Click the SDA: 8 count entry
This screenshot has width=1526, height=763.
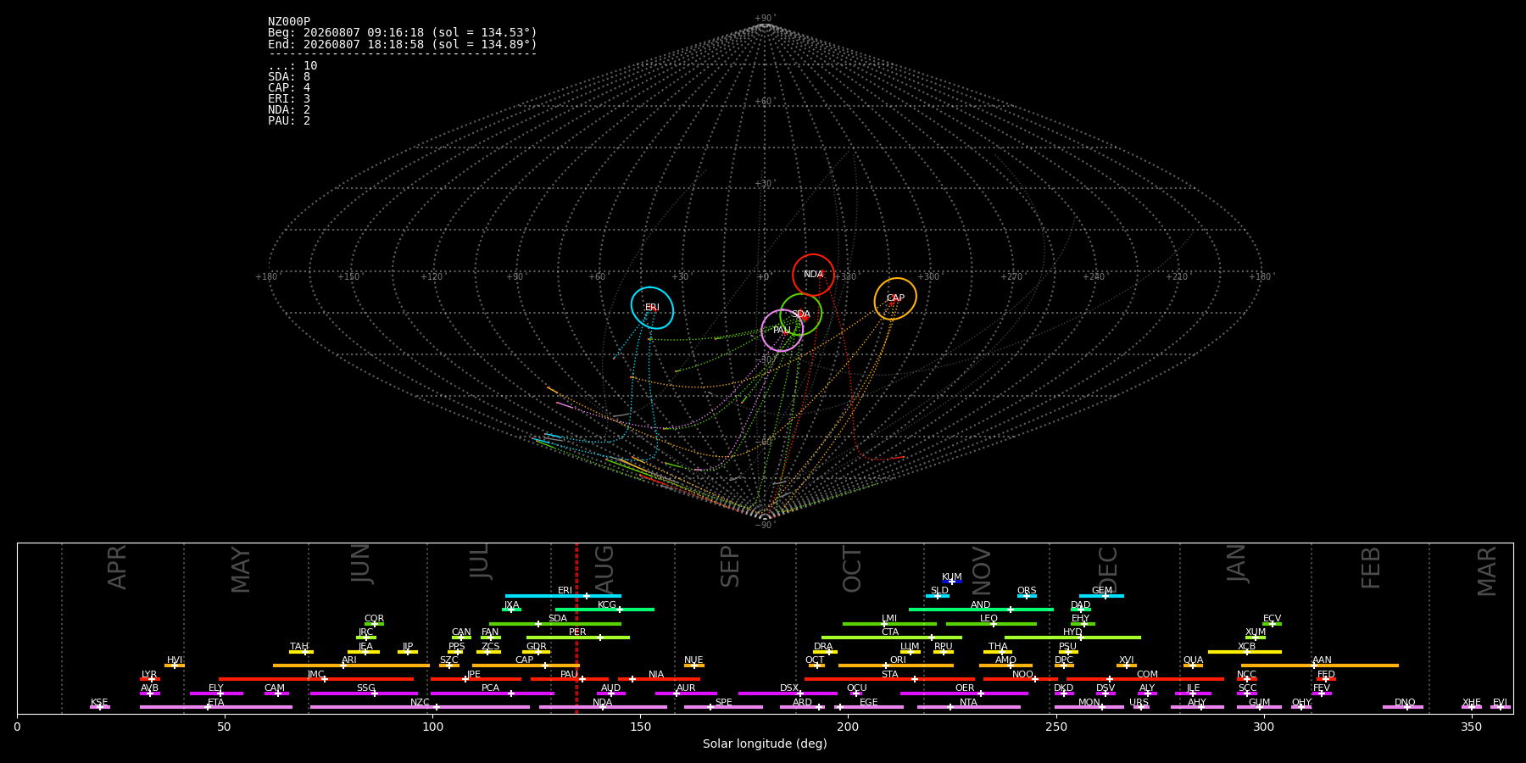tap(289, 77)
